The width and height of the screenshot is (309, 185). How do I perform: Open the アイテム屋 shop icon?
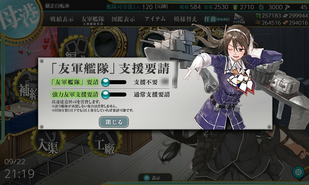[239, 19]
